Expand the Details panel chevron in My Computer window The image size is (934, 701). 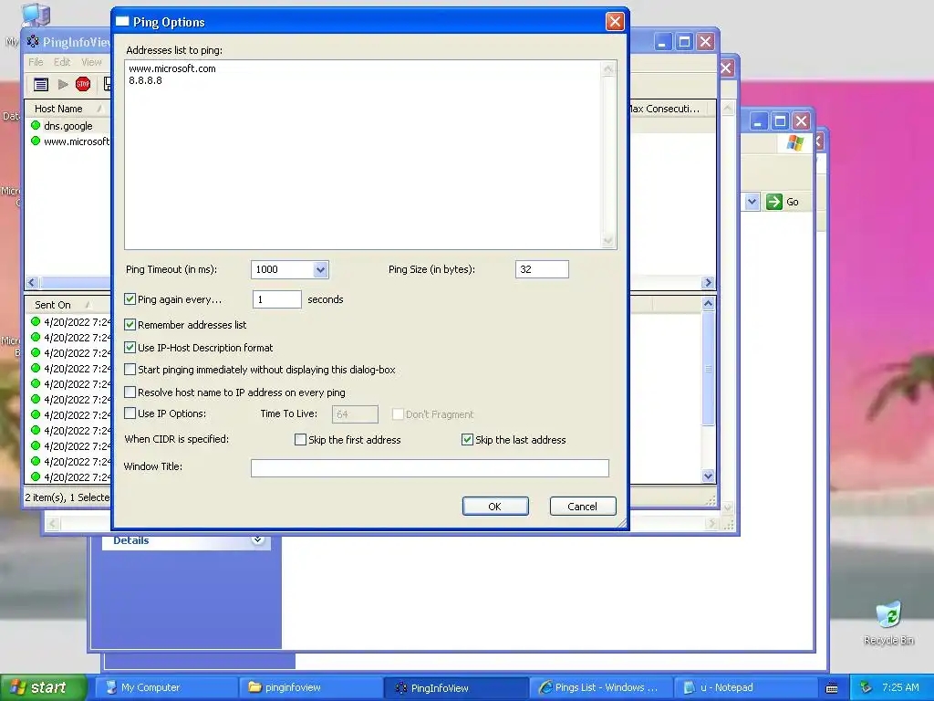257,540
